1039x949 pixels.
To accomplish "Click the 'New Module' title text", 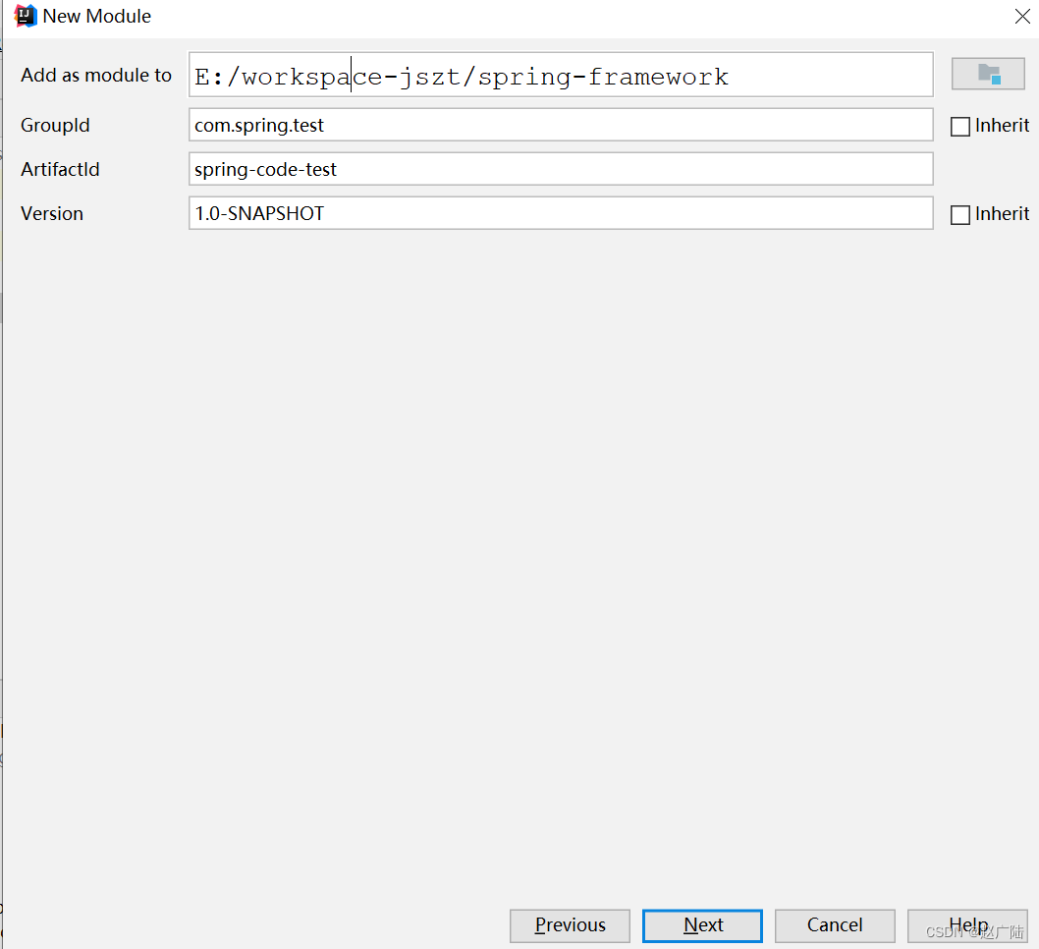I will (x=97, y=16).
